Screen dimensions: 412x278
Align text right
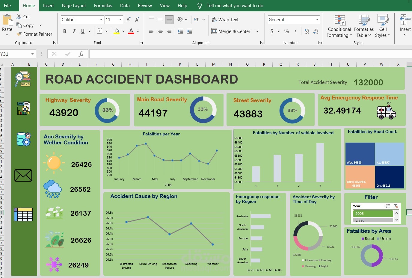(169, 31)
